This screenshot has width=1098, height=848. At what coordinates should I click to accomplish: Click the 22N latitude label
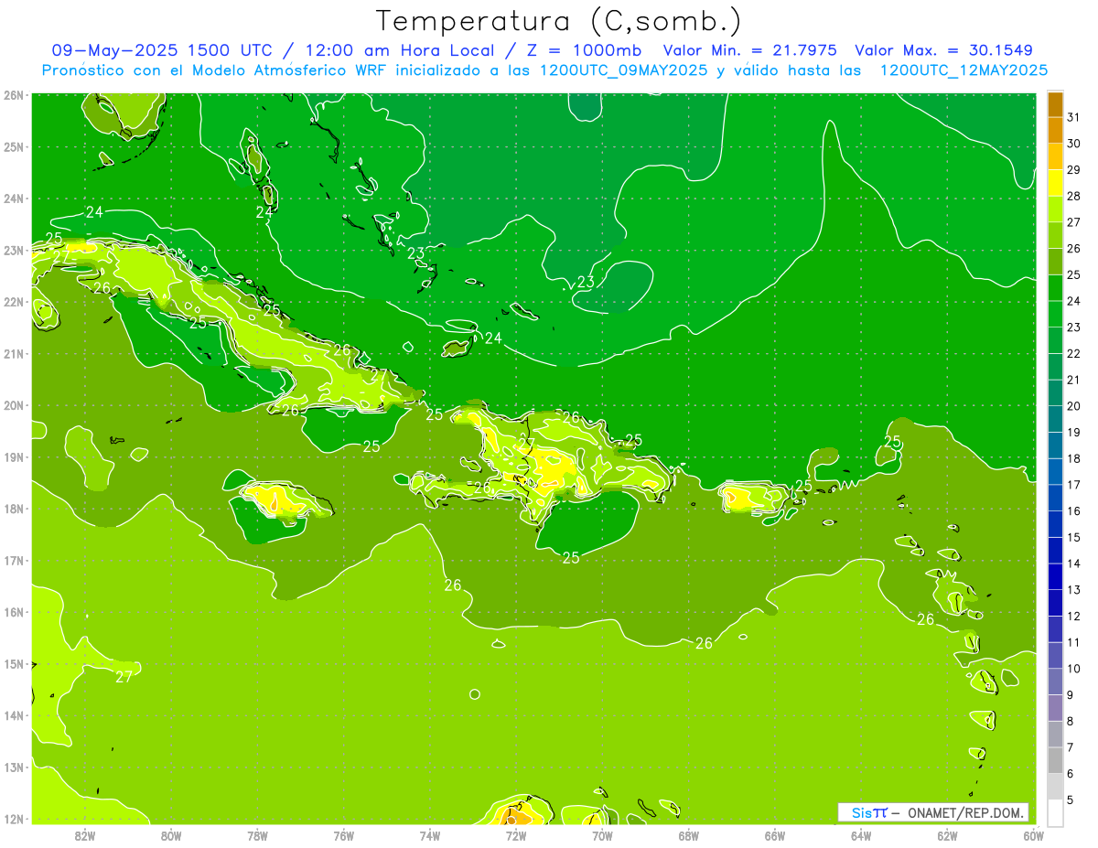14,302
